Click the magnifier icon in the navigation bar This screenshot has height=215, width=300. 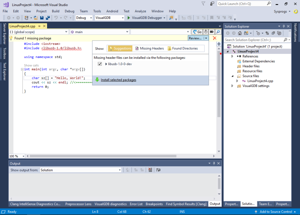218,32
